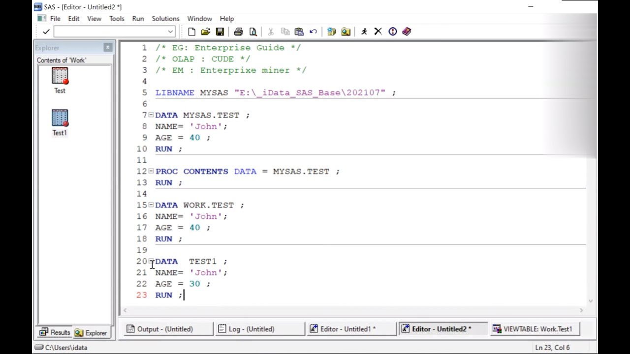Click the Clear All X icon

tap(378, 31)
